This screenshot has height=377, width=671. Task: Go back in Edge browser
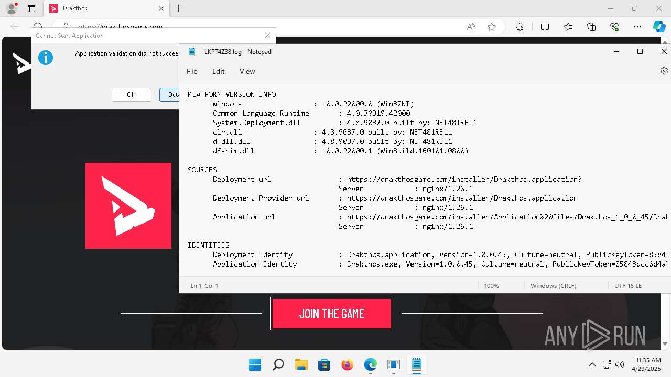coord(15,26)
